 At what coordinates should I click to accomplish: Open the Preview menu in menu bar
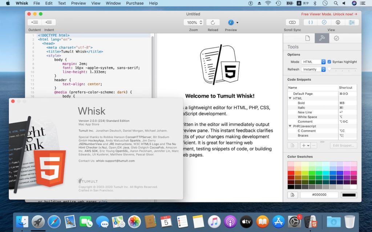(x=78, y=3)
